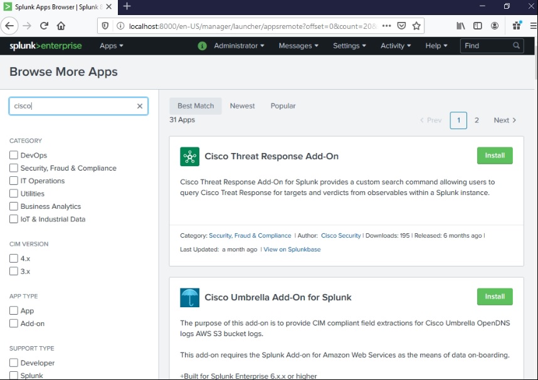Click the green info status icon
This screenshot has height=380, width=538.
[x=203, y=46]
